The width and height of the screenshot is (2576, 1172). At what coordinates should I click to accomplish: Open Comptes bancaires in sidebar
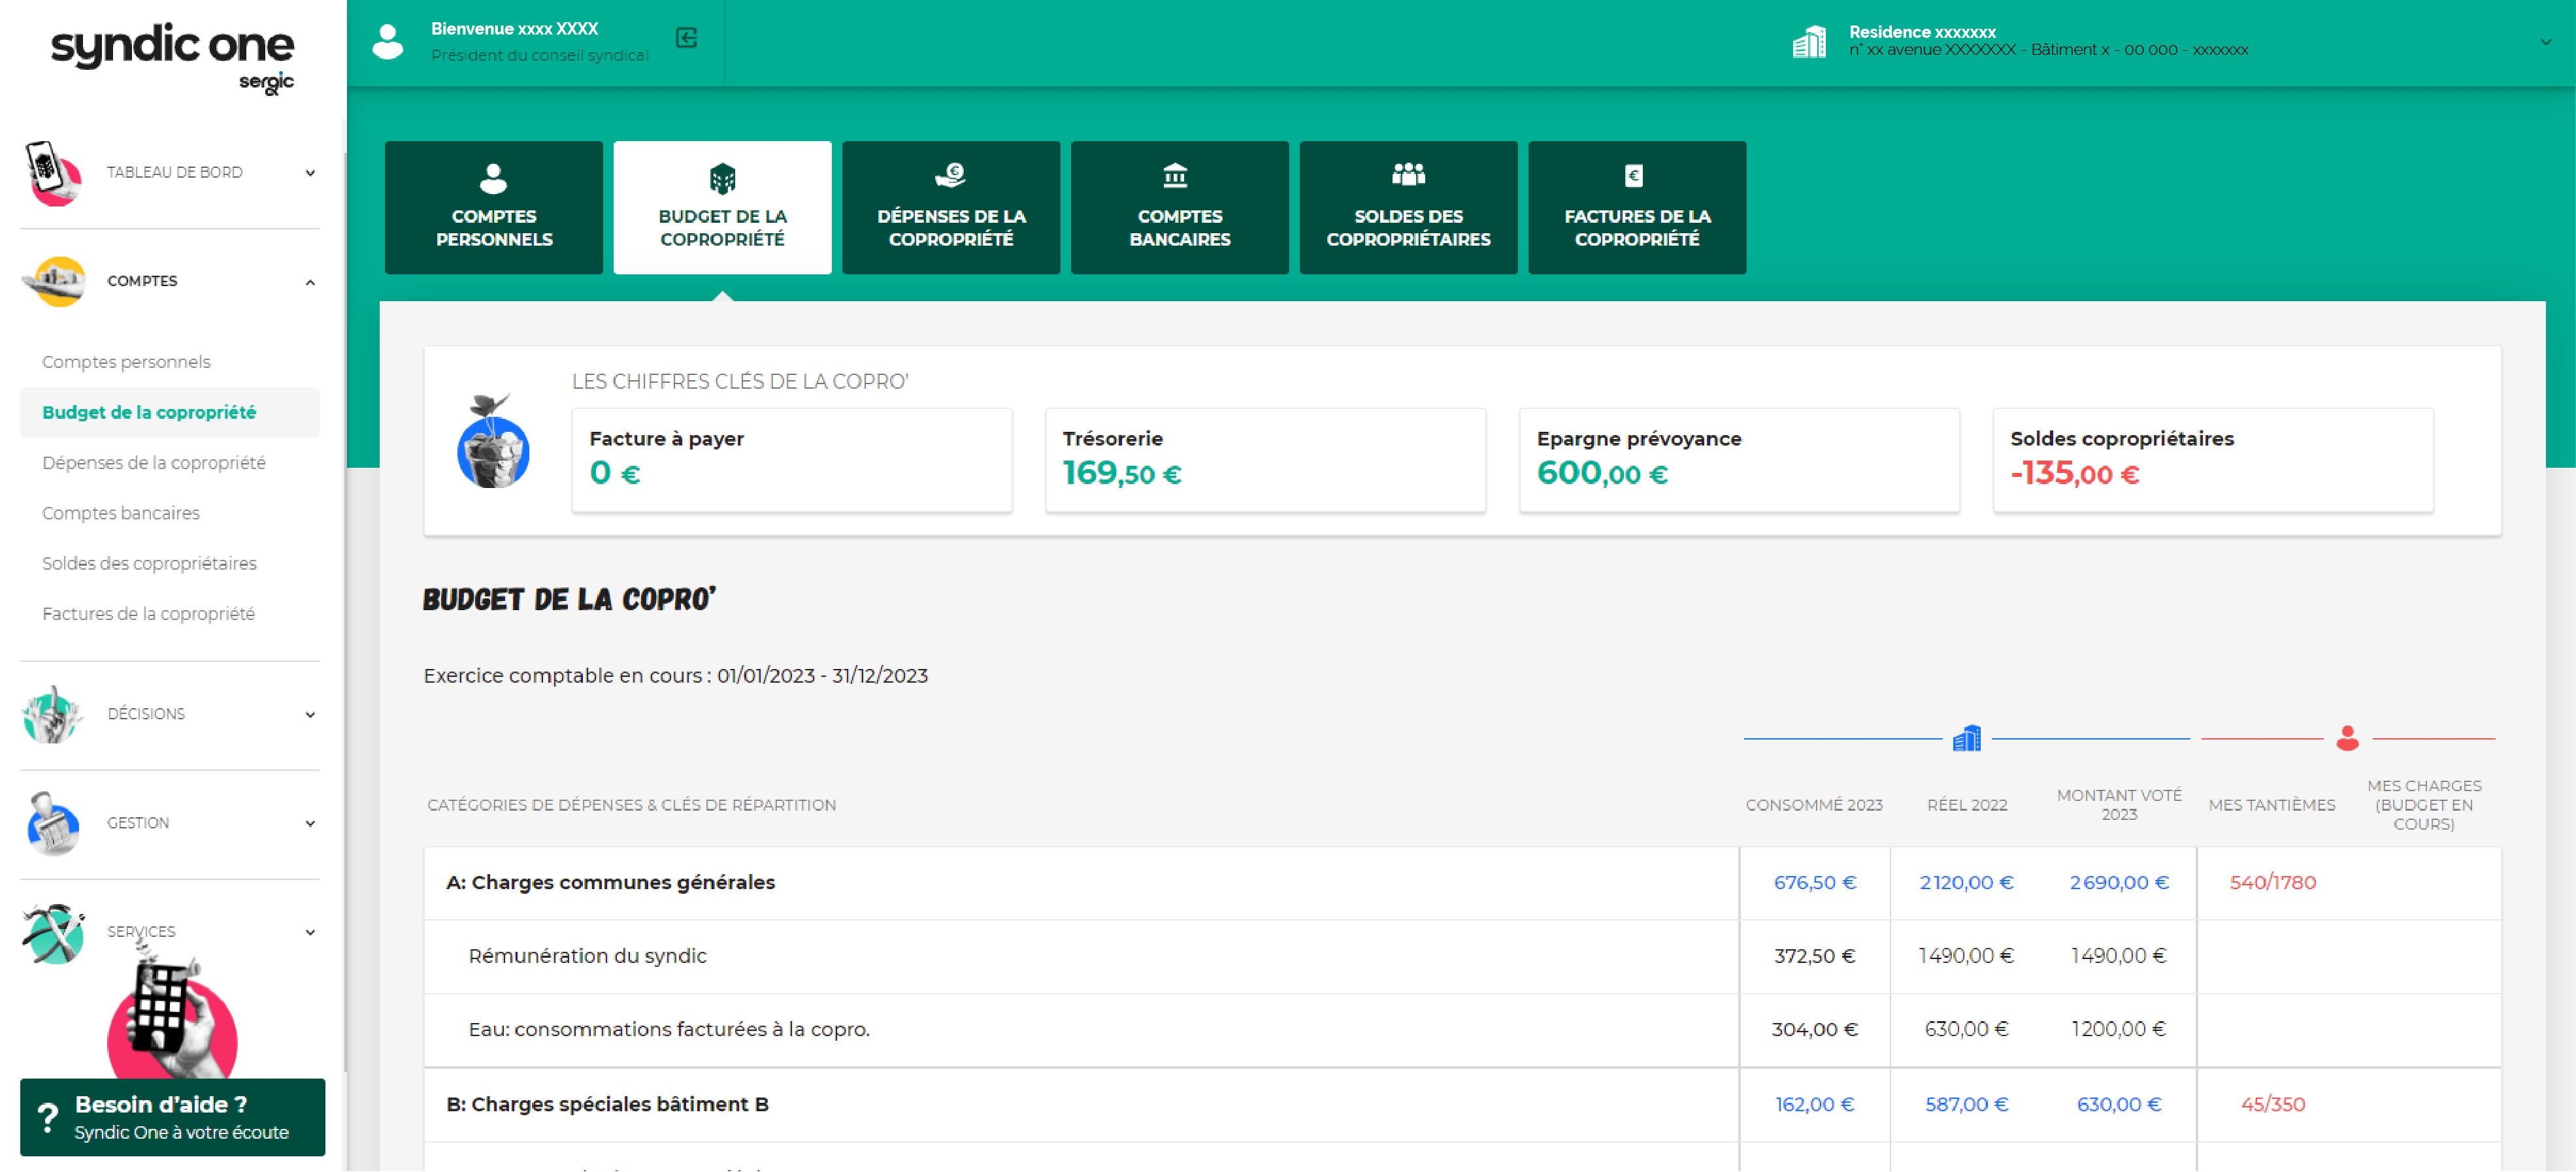tap(121, 513)
